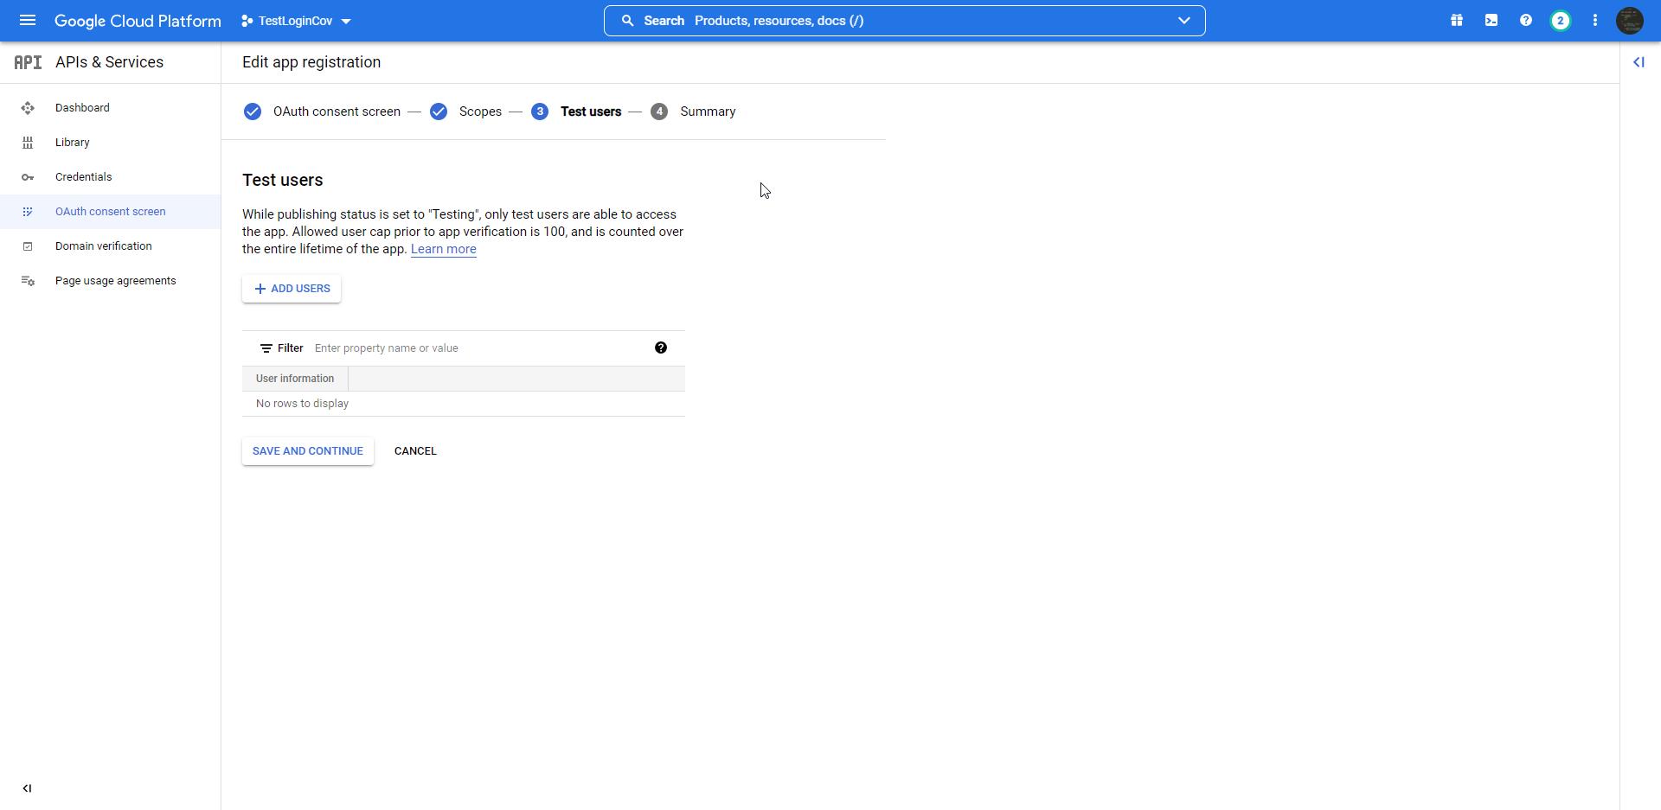Open the Learn more link
1661x810 pixels.
click(443, 249)
